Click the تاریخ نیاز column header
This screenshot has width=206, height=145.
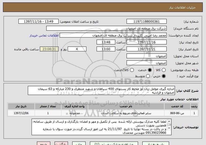click(x=21, y=106)
